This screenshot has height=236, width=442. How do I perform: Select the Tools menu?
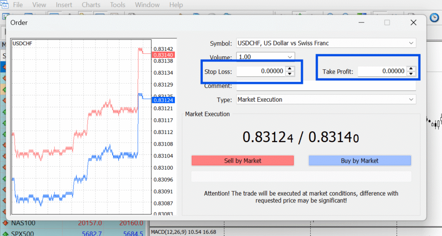pyautogui.click(x=117, y=5)
